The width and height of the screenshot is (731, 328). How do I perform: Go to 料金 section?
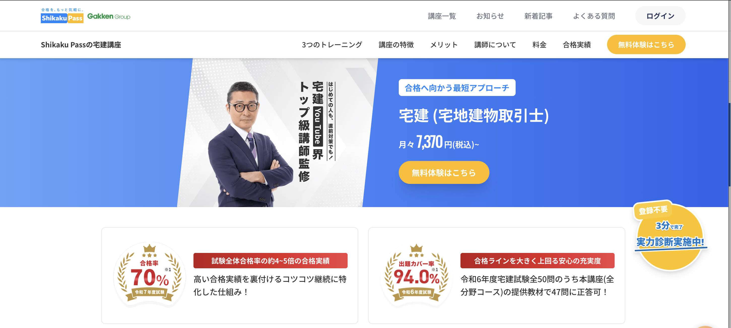(539, 45)
